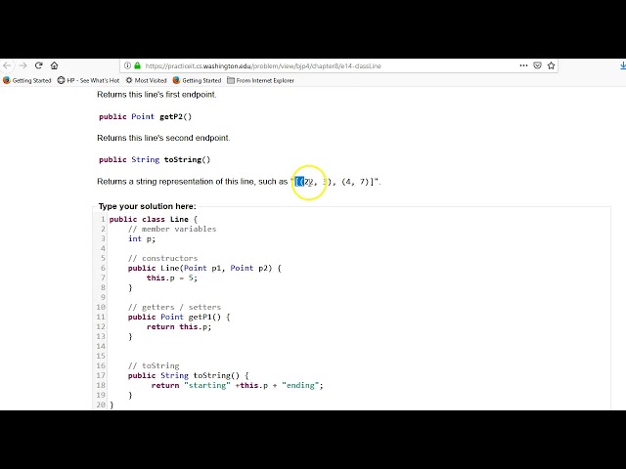Click "// member variables" comment
Viewport: 626px width, 469px height.
pos(172,229)
